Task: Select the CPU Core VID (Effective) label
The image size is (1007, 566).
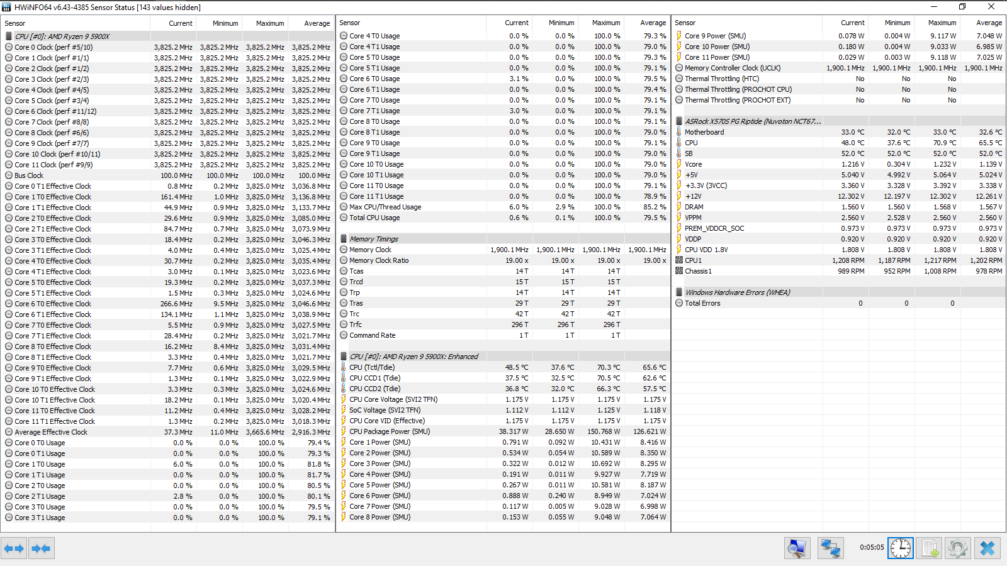Action: click(x=387, y=421)
